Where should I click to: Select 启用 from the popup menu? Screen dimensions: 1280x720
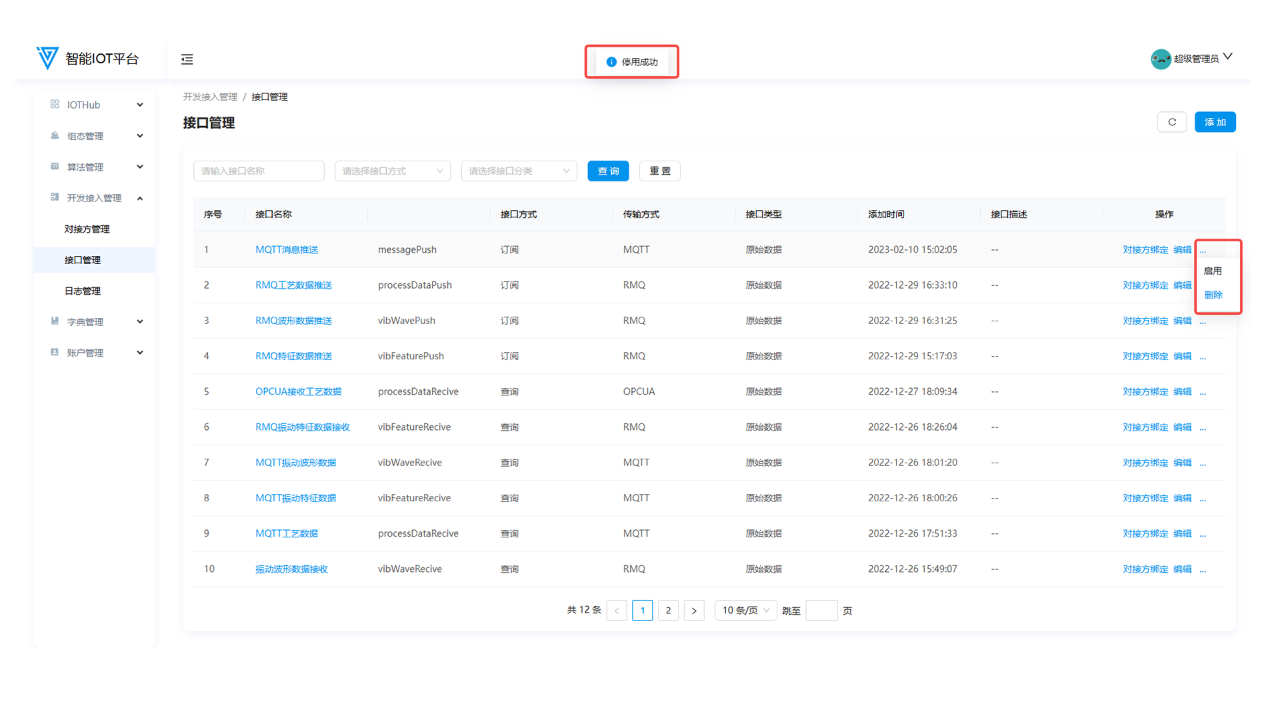[1213, 271]
